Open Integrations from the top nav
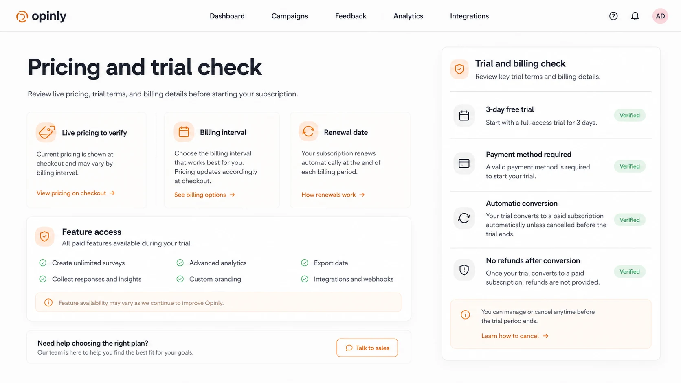The height and width of the screenshot is (383, 681). tap(469, 16)
